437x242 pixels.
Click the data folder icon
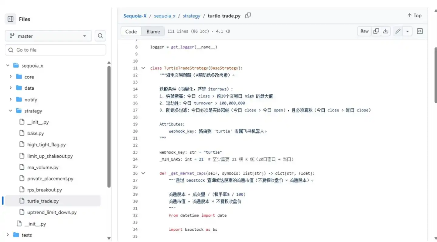(19, 88)
